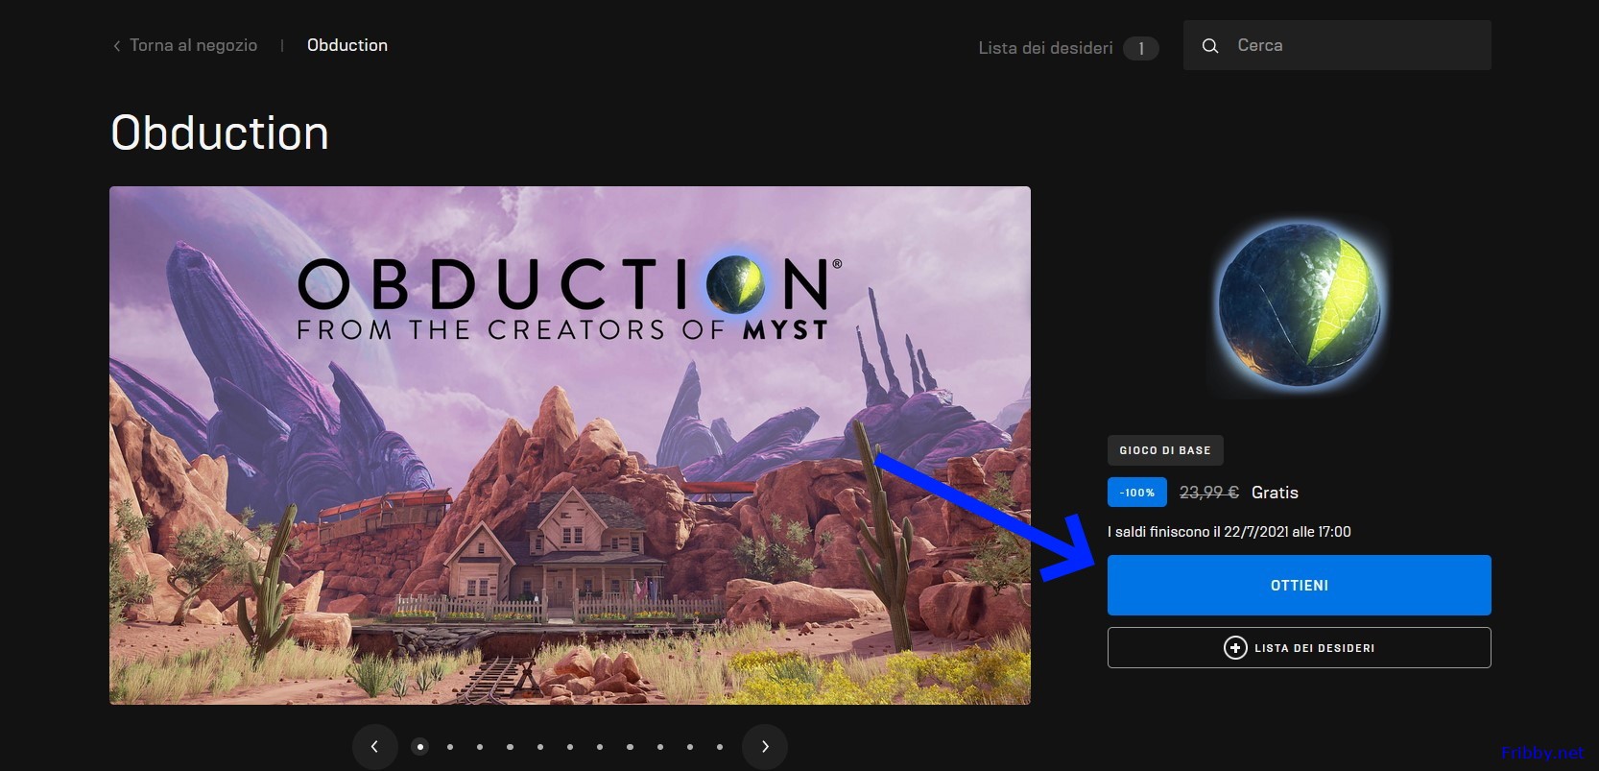Click the Obduction sphere logo image
1599x771 pixels.
click(x=1299, y=305)
